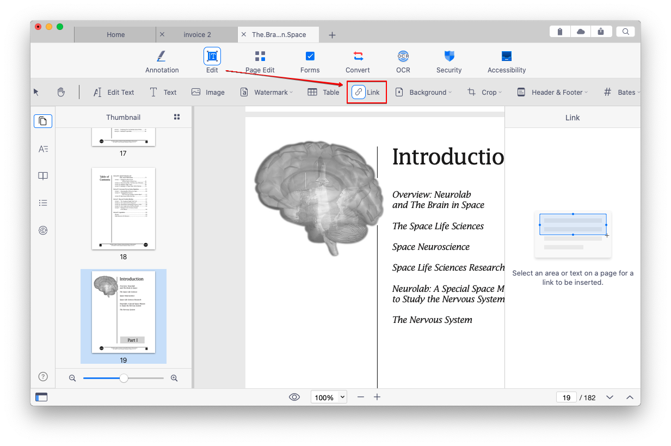
Task: Select page 17 thumbnail
Action: [124, 137]
